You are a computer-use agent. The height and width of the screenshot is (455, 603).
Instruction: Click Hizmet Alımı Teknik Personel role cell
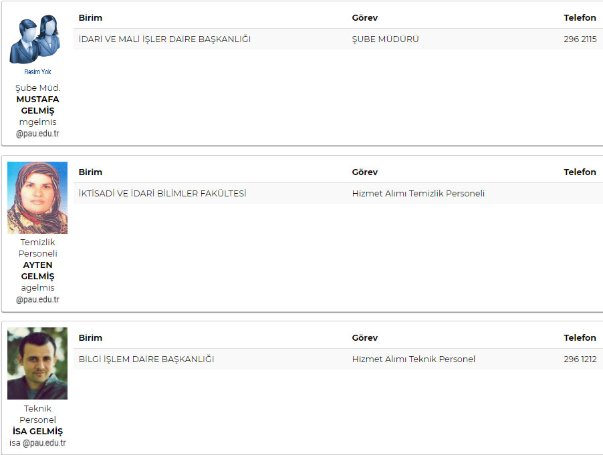tap(413, 359)
